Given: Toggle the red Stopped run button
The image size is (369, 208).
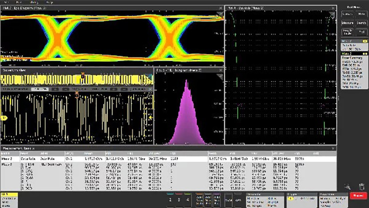Looking at the screenshot, I should click(360, 197).
